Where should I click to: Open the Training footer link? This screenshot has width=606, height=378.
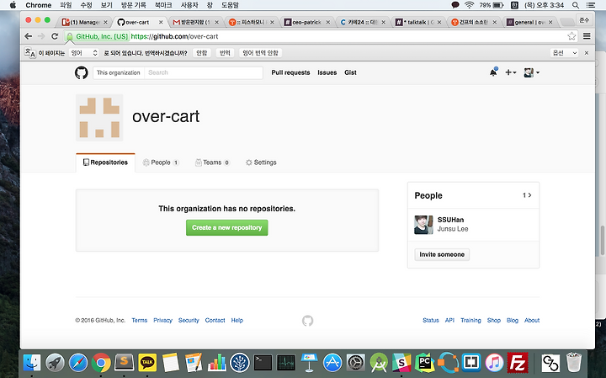470,321
